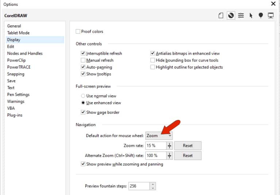Open mouse wheel default action dropdown
280x195 pixels.
159,136
